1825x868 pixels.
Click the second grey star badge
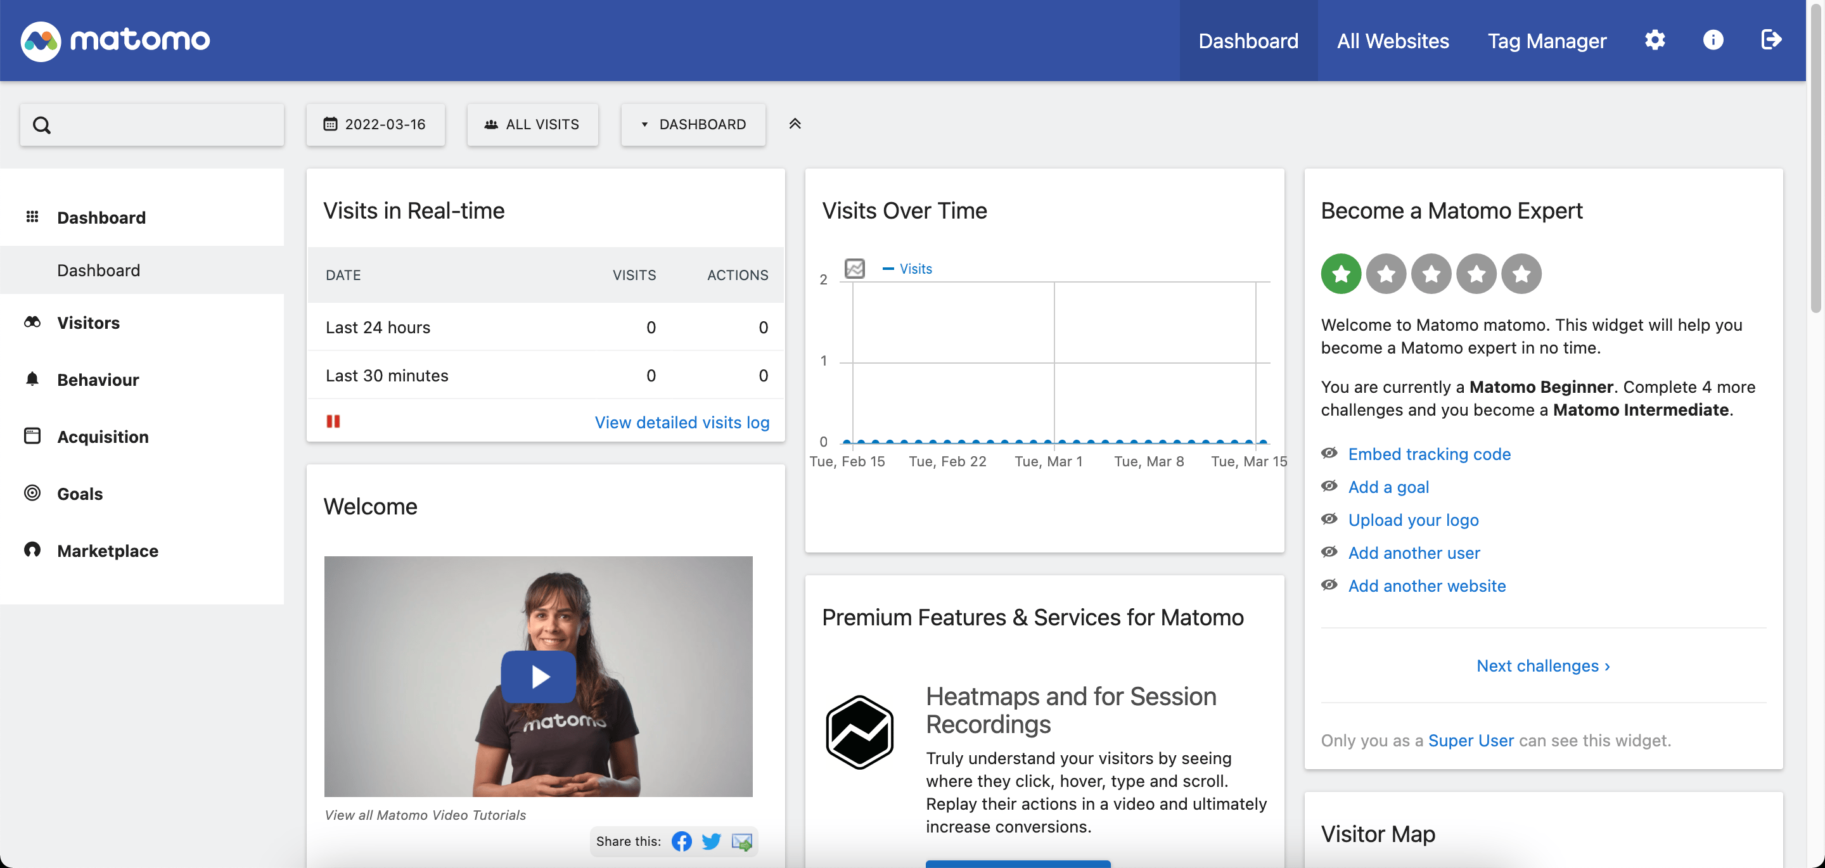coord(1386,274)
